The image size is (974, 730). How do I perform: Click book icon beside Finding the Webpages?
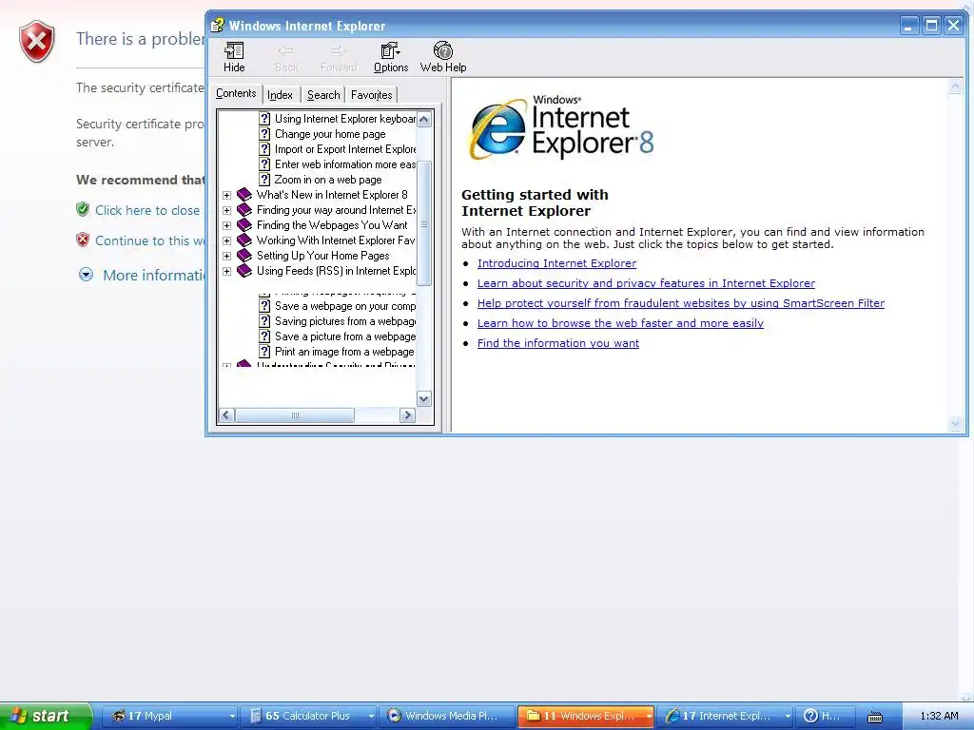point(244,225)
